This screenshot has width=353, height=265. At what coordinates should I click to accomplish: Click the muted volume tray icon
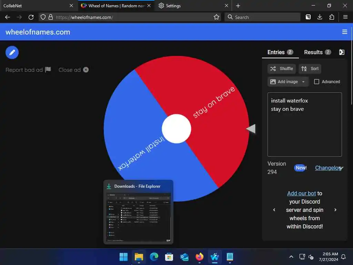[x=311, y=257]
